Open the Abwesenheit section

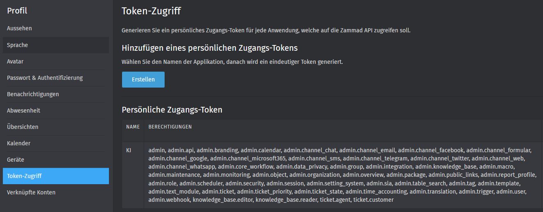pos(23,111)
